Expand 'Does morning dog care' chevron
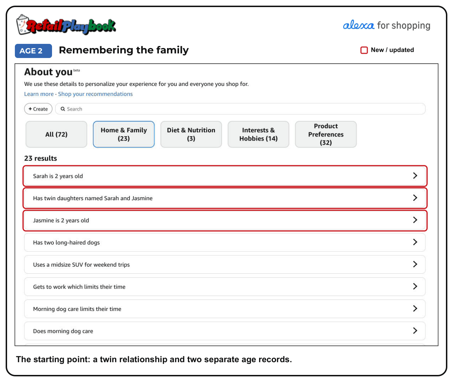The height and width of the screenshot is (382, 453). [415, 331]
